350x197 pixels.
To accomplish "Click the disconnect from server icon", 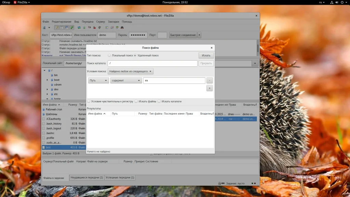I will (94, 27).
